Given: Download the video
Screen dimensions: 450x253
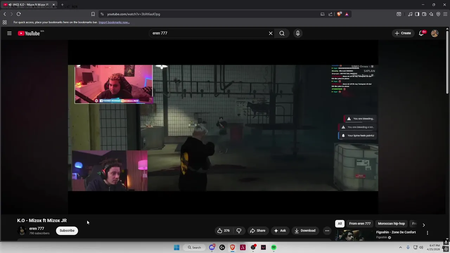Looking at the screenshot, I should click(x=305, y=231).
